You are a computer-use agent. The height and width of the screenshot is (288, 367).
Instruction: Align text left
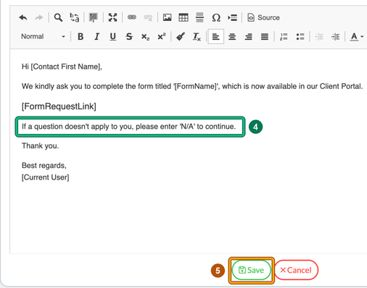coord(216,37)
